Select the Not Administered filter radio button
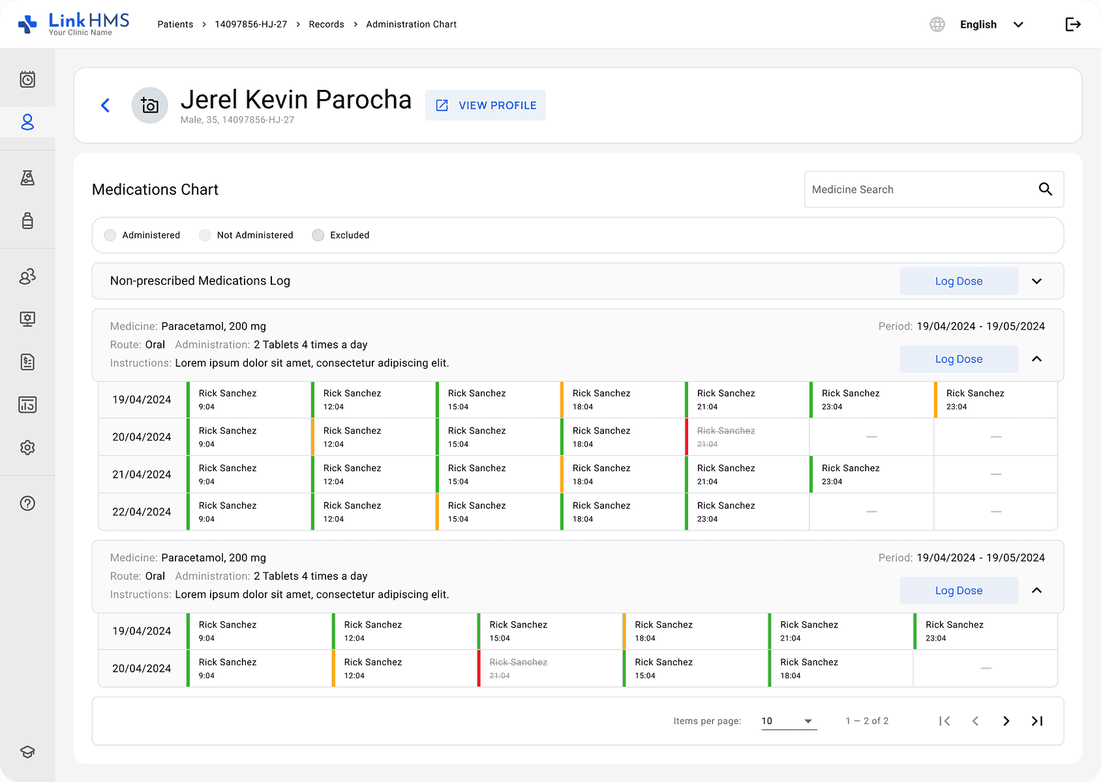Screen dimensions: 1101x782 [x=205, y=235]
